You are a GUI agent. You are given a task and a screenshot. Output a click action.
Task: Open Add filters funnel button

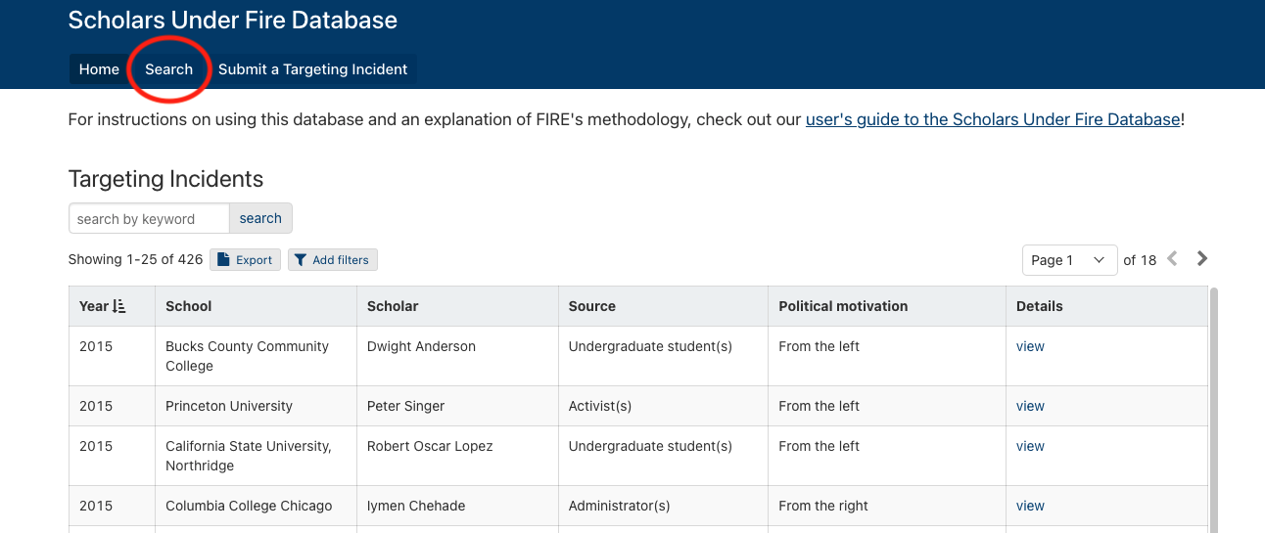(x=333, y=260)
